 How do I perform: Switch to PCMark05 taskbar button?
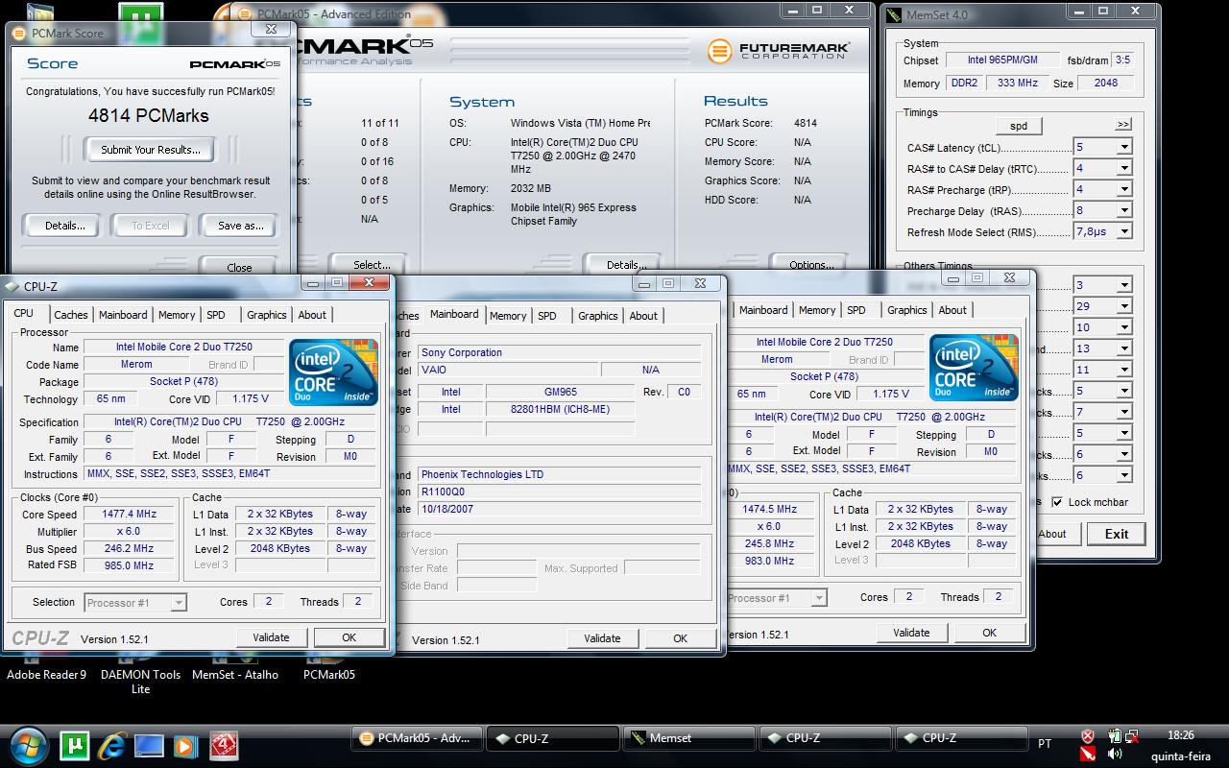coord(415,738)
